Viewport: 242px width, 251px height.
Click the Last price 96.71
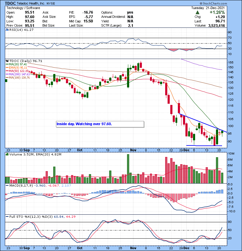click(220, 21)
